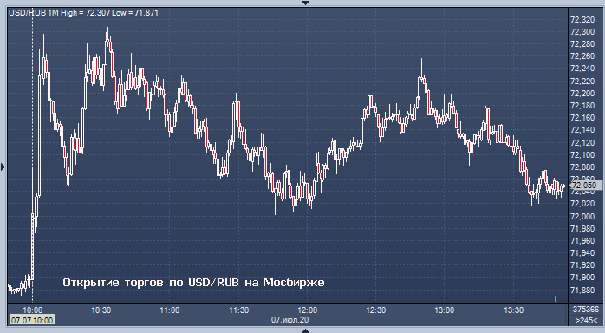The image size is (605, 333).
Task: Click the 13:00 time axis label
Action: 445,310
